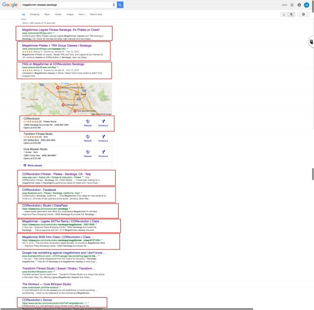Open 'COREvolution | Zenrez' result
The height and width of the screenshot is (310, 314).
pyautogui.click(x=37, y=300)
